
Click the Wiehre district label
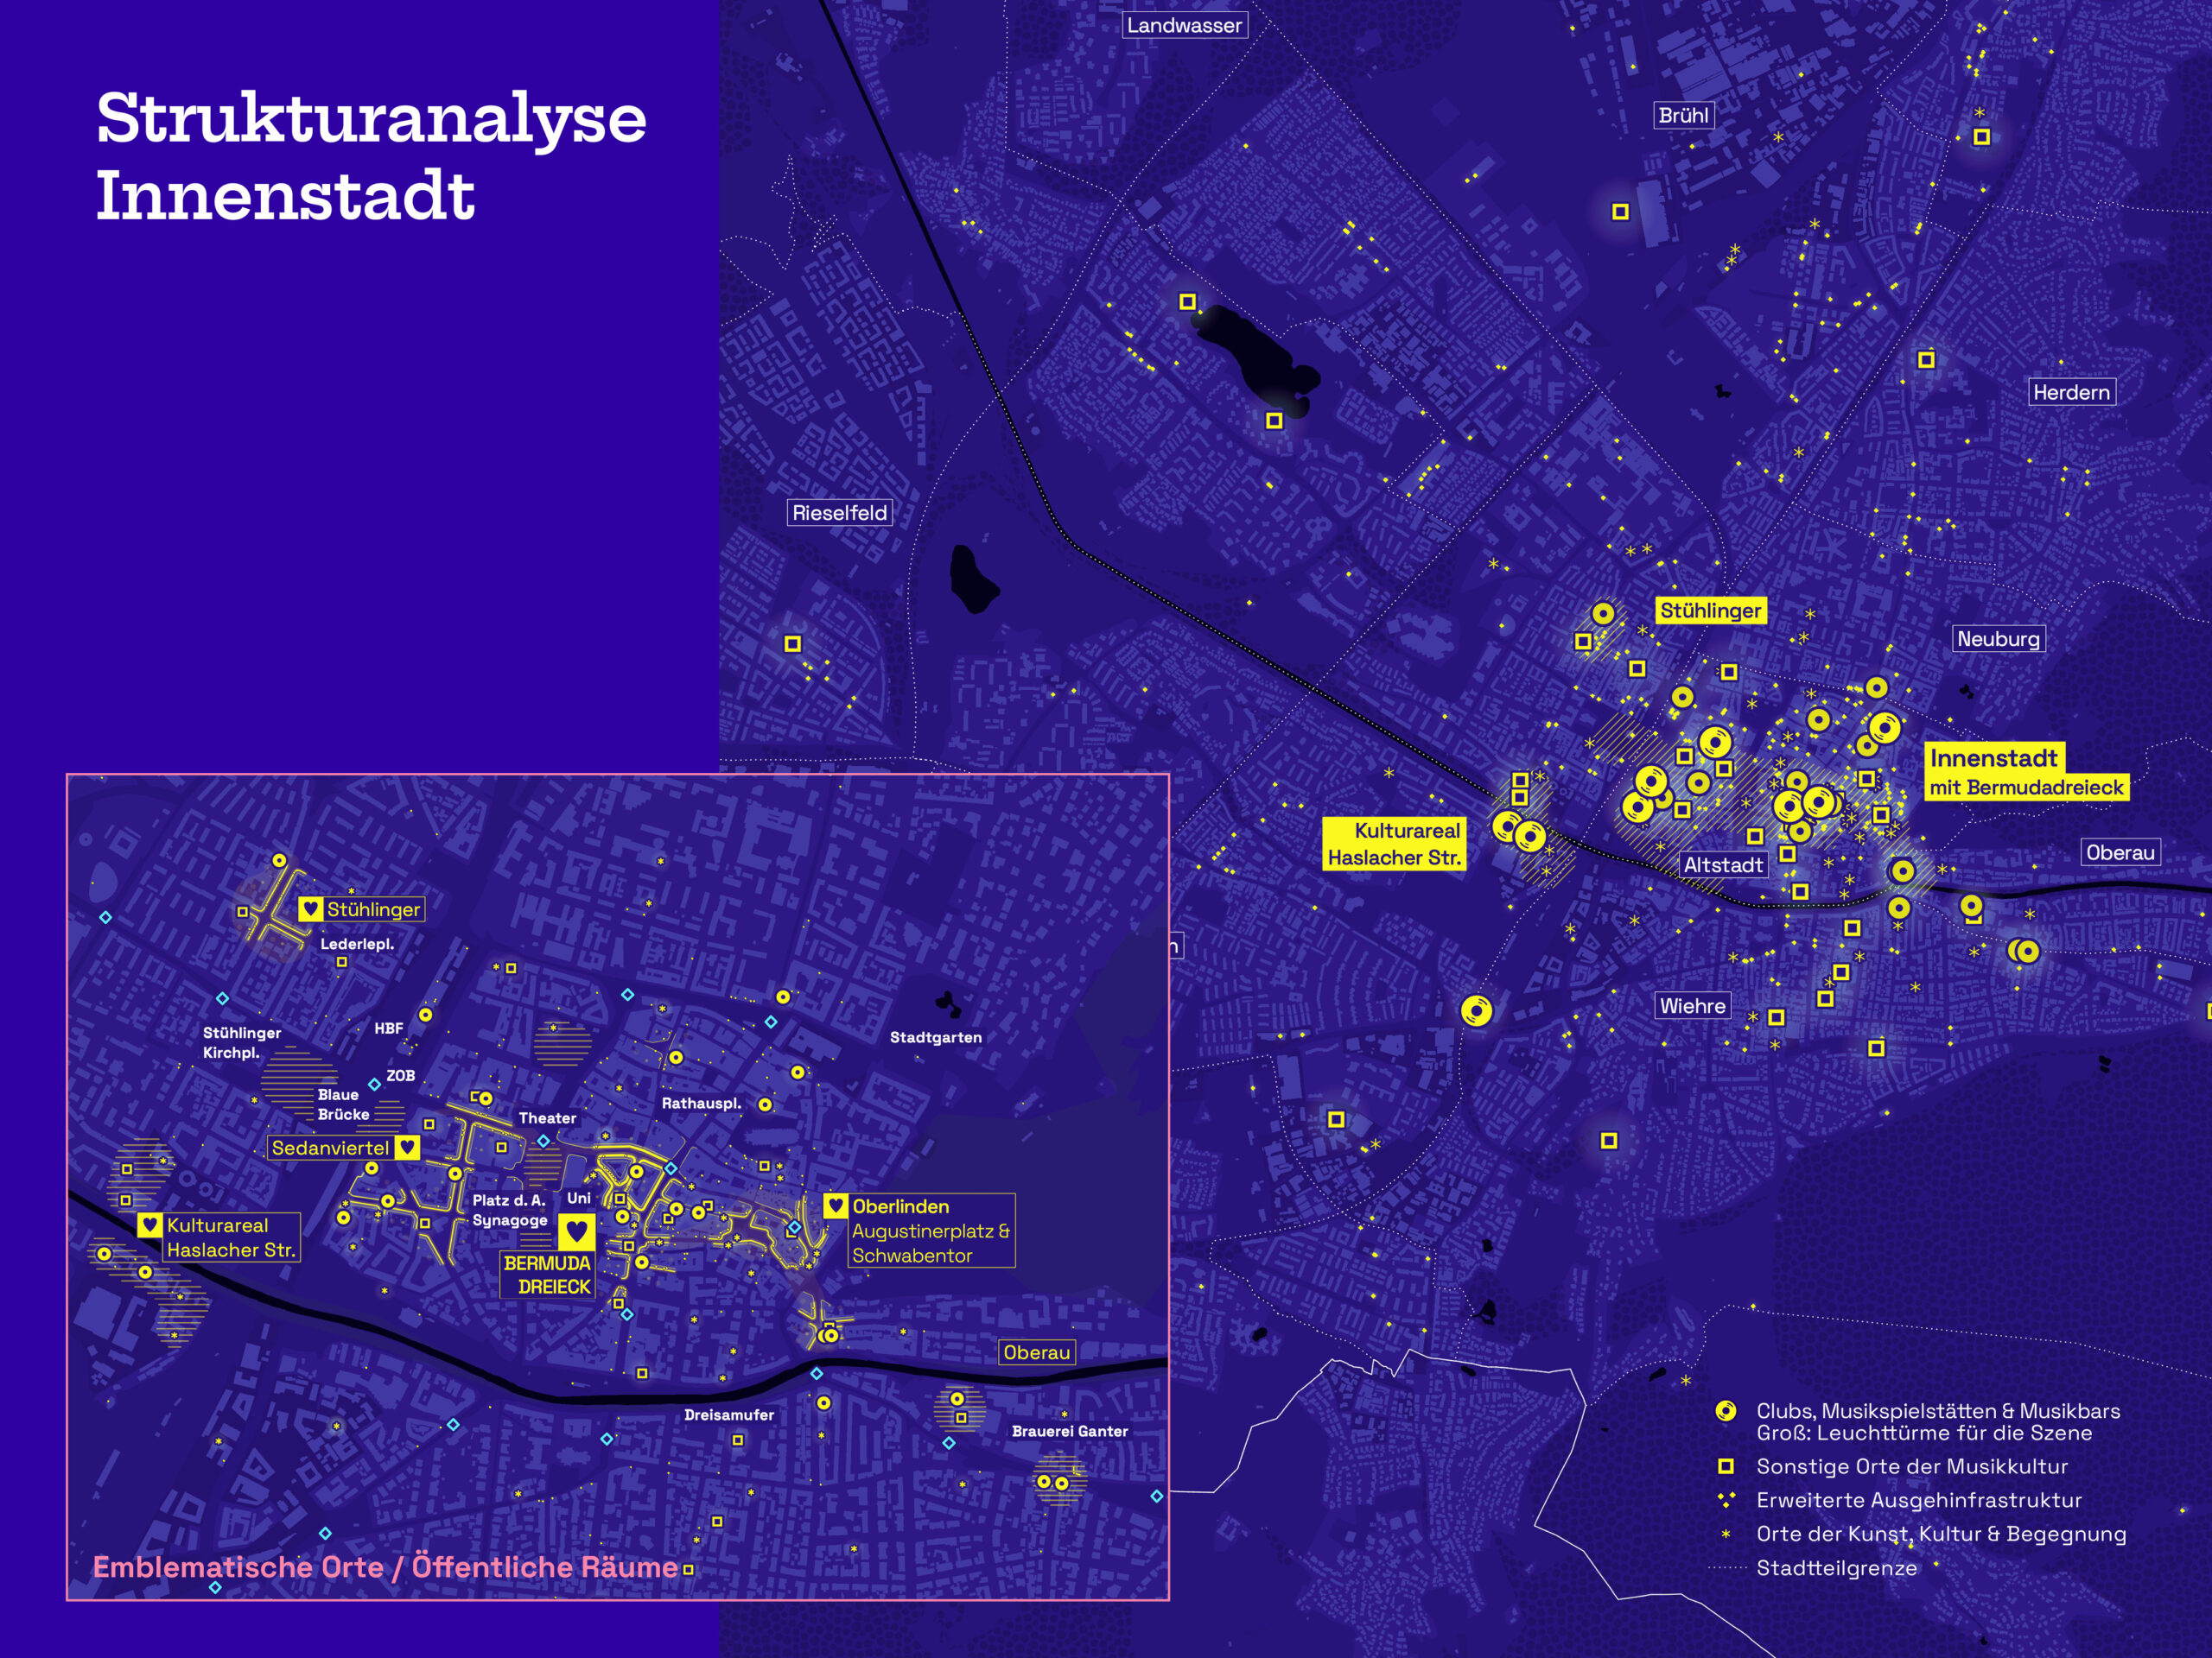[1692, 1006]
